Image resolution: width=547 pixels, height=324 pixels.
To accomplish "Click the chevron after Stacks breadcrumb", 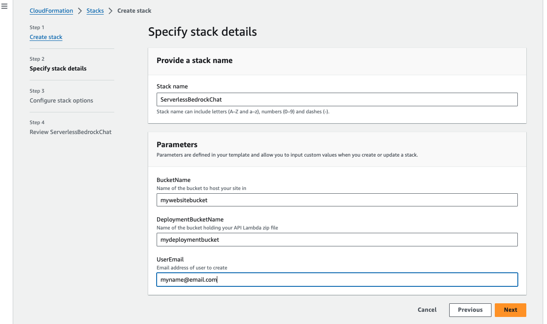I will click(x=111, y=10).
